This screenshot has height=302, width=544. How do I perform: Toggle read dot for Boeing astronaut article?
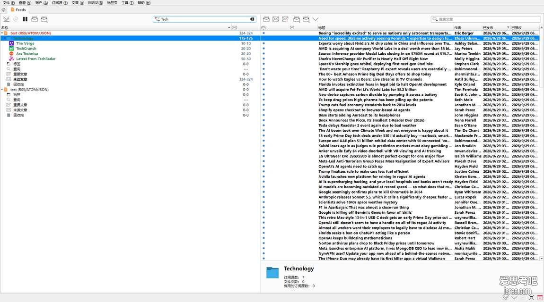coord(263,33)
